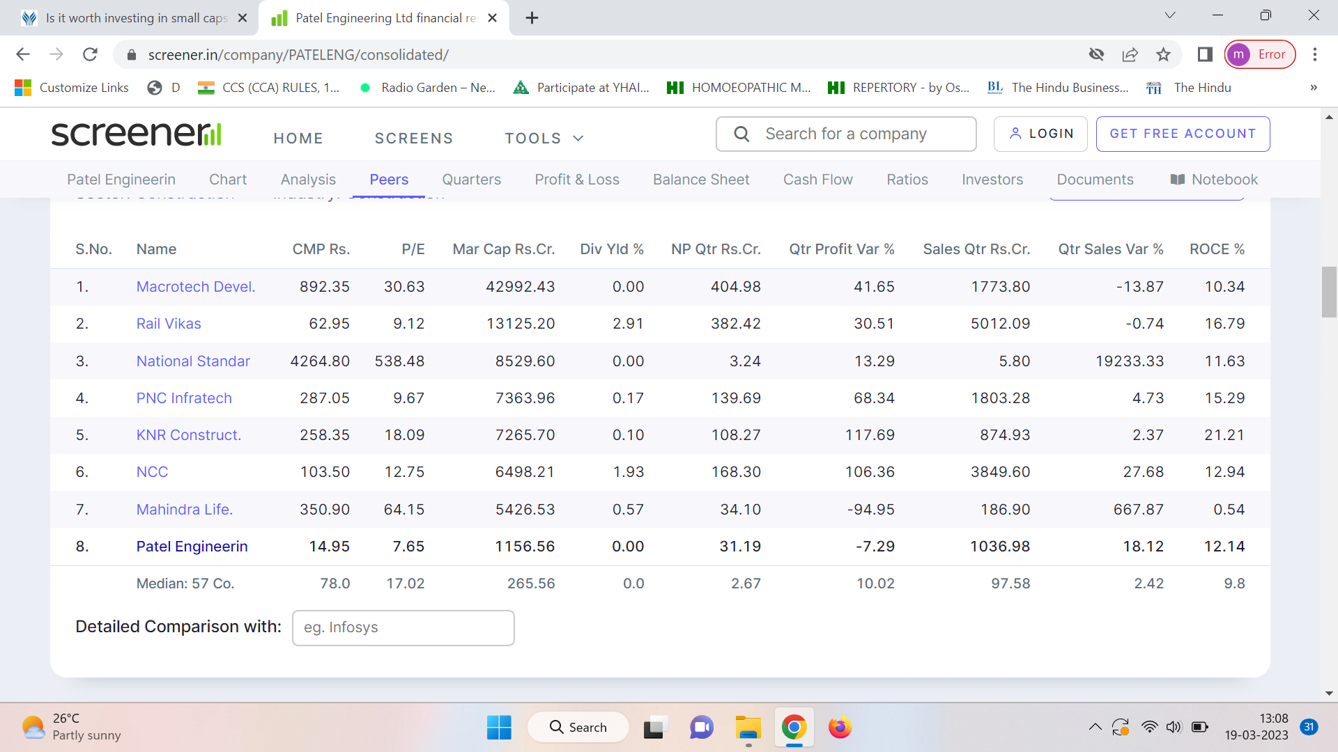Expand the bookmarks overflow chevron

click(x=1314, y=88)
